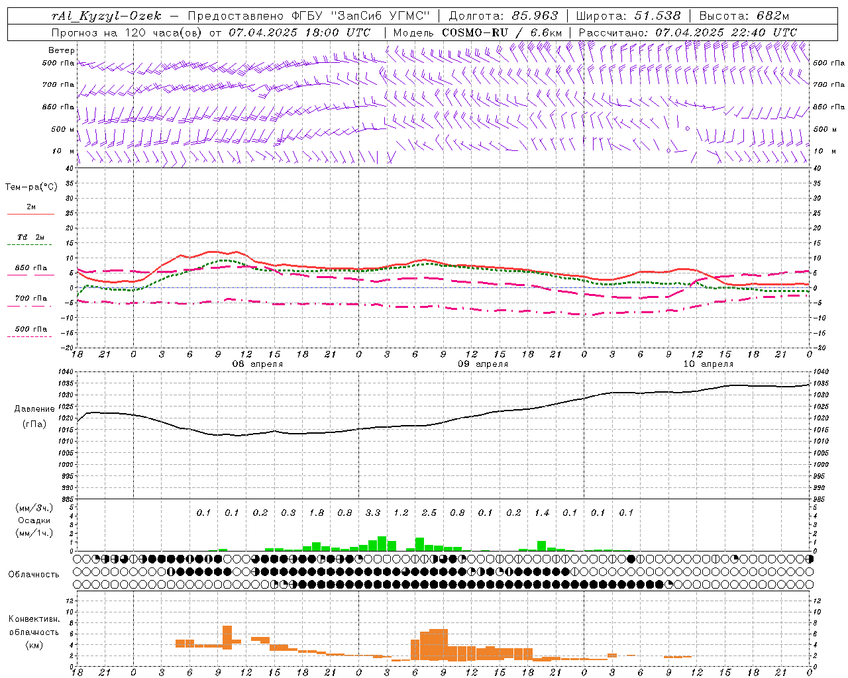Click the Облачность cloud cover label
The width and height of the screenshot is (848, 678).
(x=34, y=575)
